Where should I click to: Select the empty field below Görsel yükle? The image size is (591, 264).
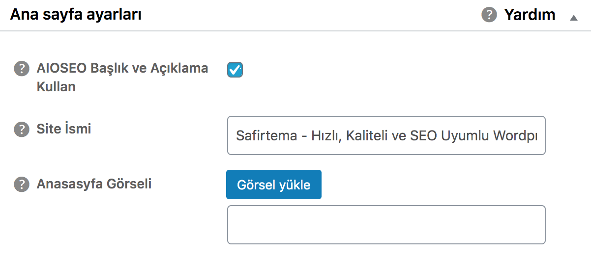[x=386, y=225]
